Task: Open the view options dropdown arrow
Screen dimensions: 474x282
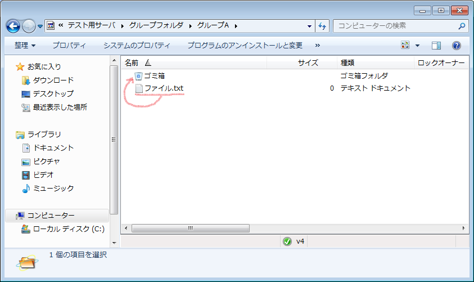Action: pos(417,45)
